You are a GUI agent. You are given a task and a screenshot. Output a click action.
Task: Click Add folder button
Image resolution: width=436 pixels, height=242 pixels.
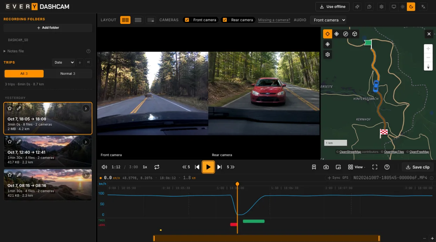pyautogui.click(x=48, y=28)
